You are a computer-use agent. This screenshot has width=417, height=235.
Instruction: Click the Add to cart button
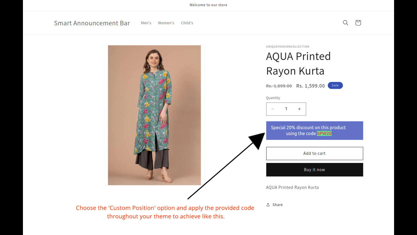pyautogui.click(x=314, y=154)
